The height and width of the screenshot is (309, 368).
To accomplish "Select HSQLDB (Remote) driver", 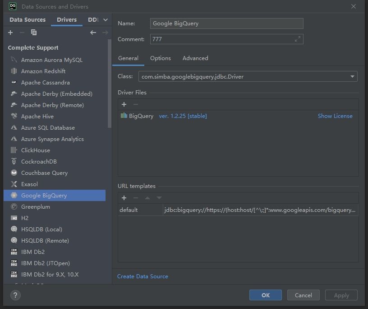I will (55, 241).
